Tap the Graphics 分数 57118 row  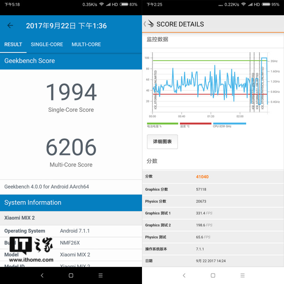pos(213,189)
